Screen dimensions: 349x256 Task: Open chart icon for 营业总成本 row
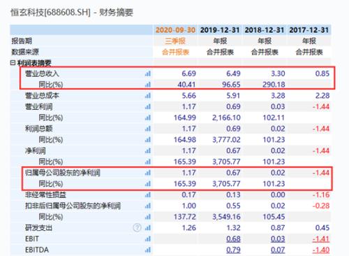pos(148,96)
